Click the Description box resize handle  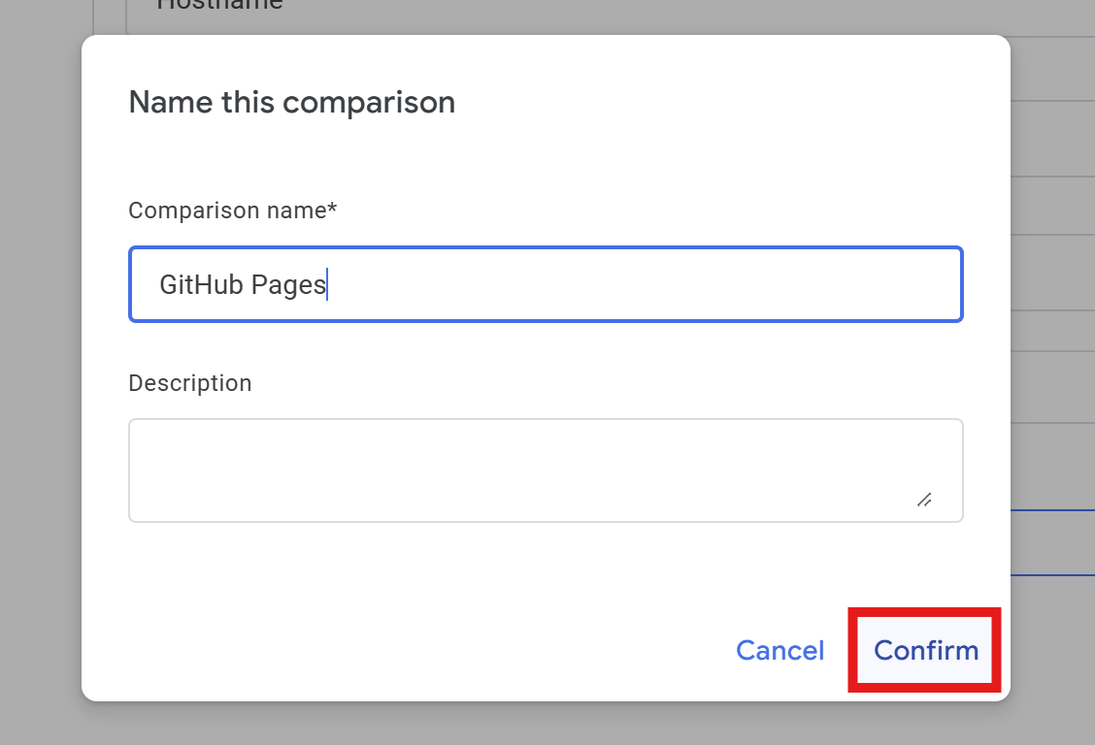click(924, 500)
